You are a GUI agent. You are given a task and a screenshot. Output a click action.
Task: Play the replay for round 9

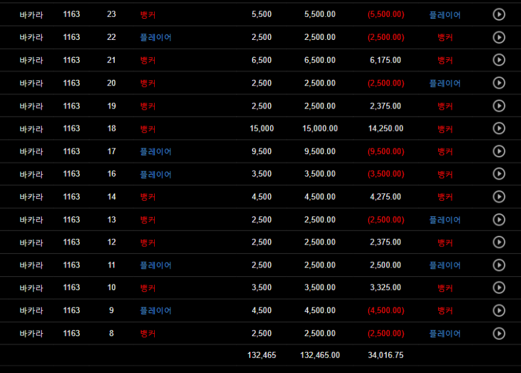pos(499,311)
